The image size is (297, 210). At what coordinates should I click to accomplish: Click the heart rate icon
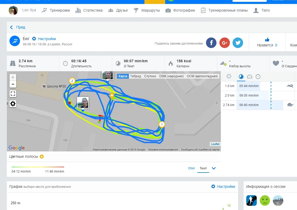[x=276, y=63]
